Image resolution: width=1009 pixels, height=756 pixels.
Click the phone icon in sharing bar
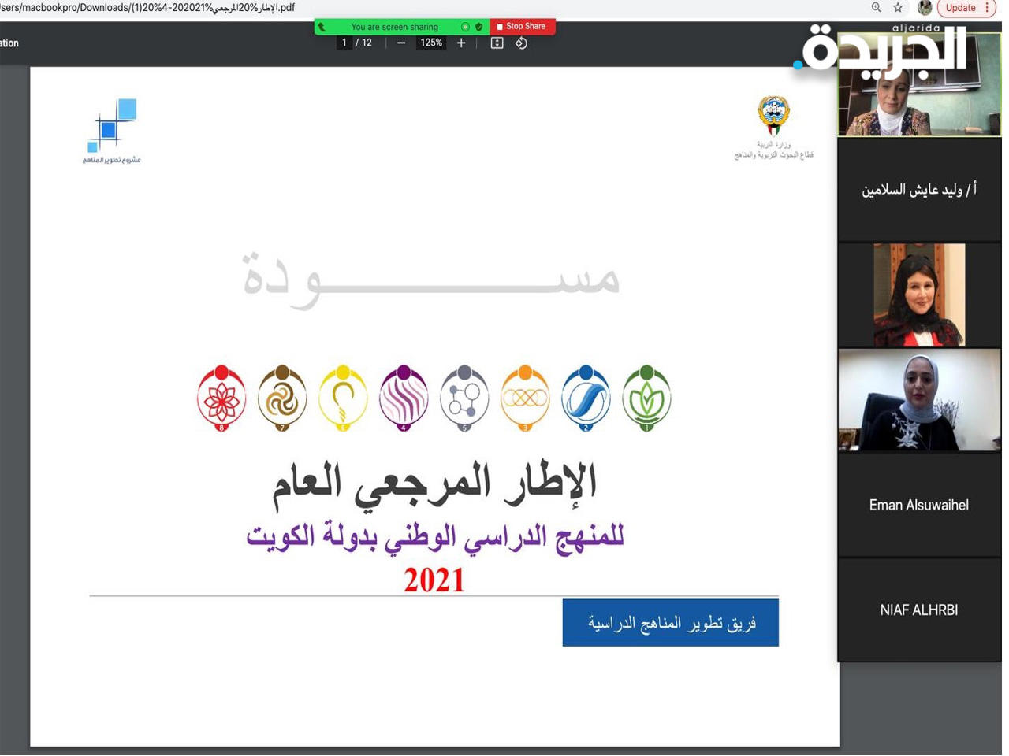point(322,27)
